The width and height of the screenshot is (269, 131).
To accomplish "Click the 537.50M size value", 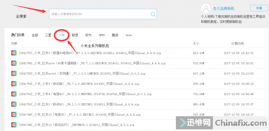I will coord(198,115).
